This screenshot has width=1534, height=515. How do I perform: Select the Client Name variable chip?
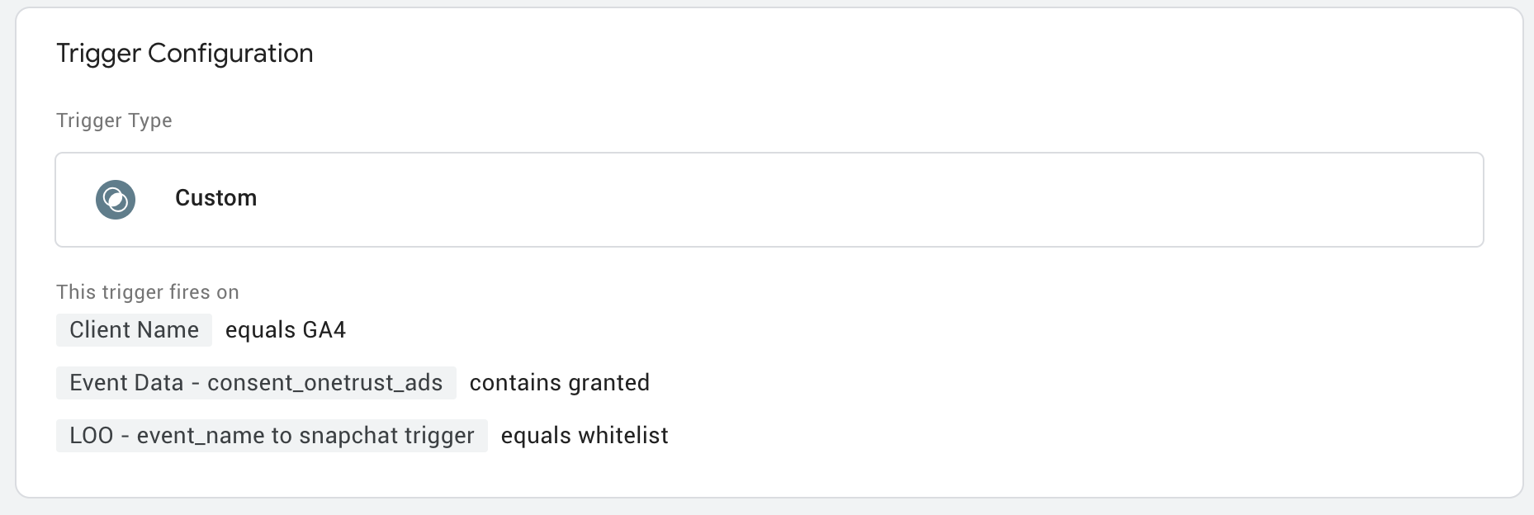pyautogui.click(x=134, y=330)
